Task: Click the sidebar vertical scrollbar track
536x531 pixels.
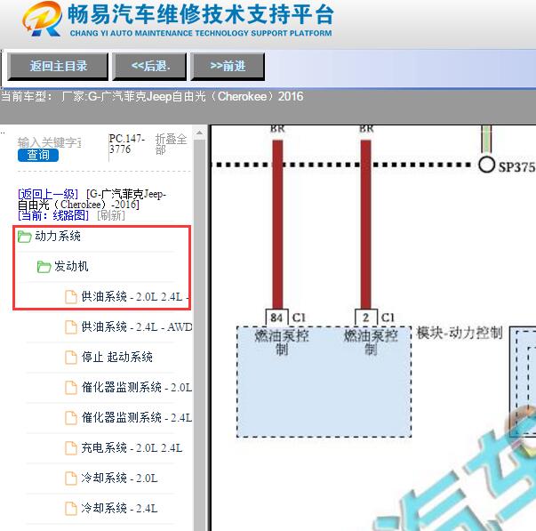Action: [x=199, y=335]
